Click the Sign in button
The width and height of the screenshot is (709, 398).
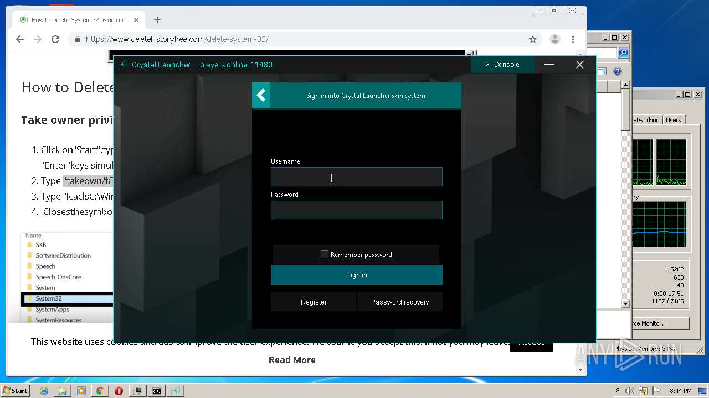click(x=357, y=275)
